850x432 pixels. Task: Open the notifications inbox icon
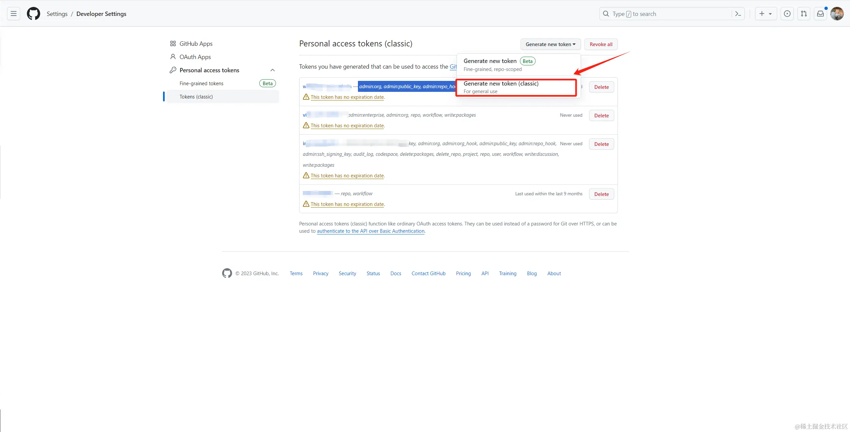click(820, 14)
